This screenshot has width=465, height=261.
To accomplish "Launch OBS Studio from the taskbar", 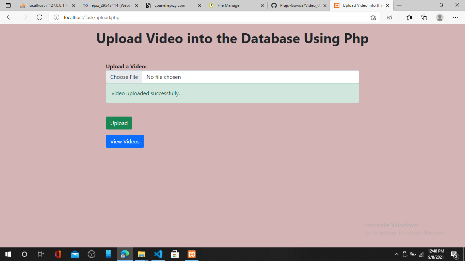I will 92,254.
